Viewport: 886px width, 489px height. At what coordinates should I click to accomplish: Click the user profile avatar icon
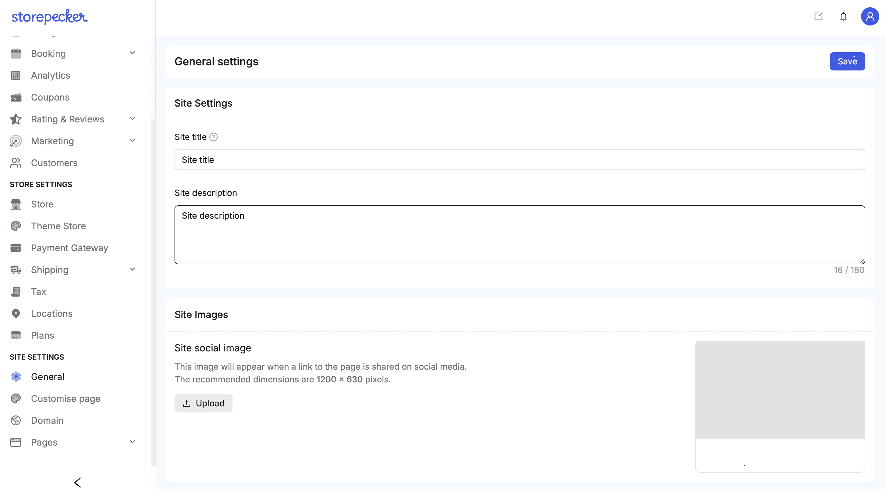click(x=870, y=16)
